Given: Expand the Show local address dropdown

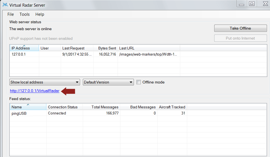Looking at the screenshot, I should coord(45,82).
